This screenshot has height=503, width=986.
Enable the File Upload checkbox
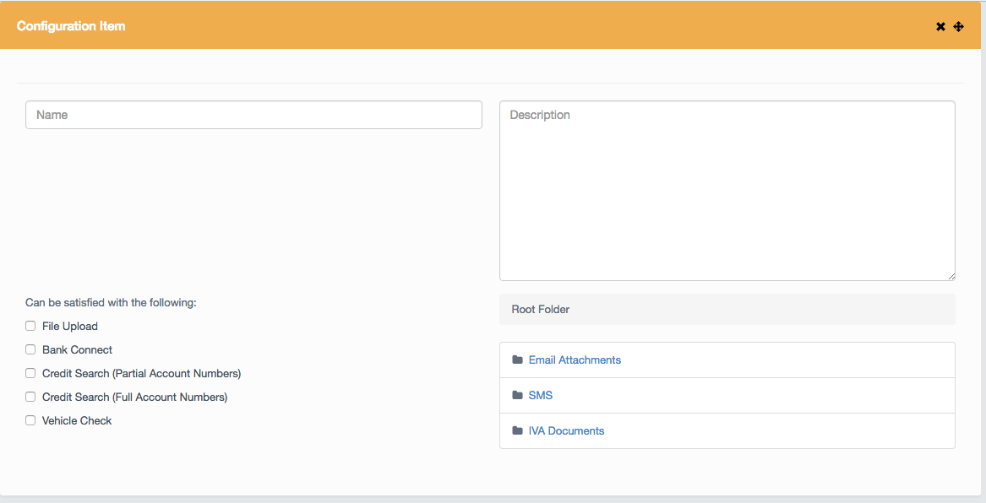pos(30,326)
